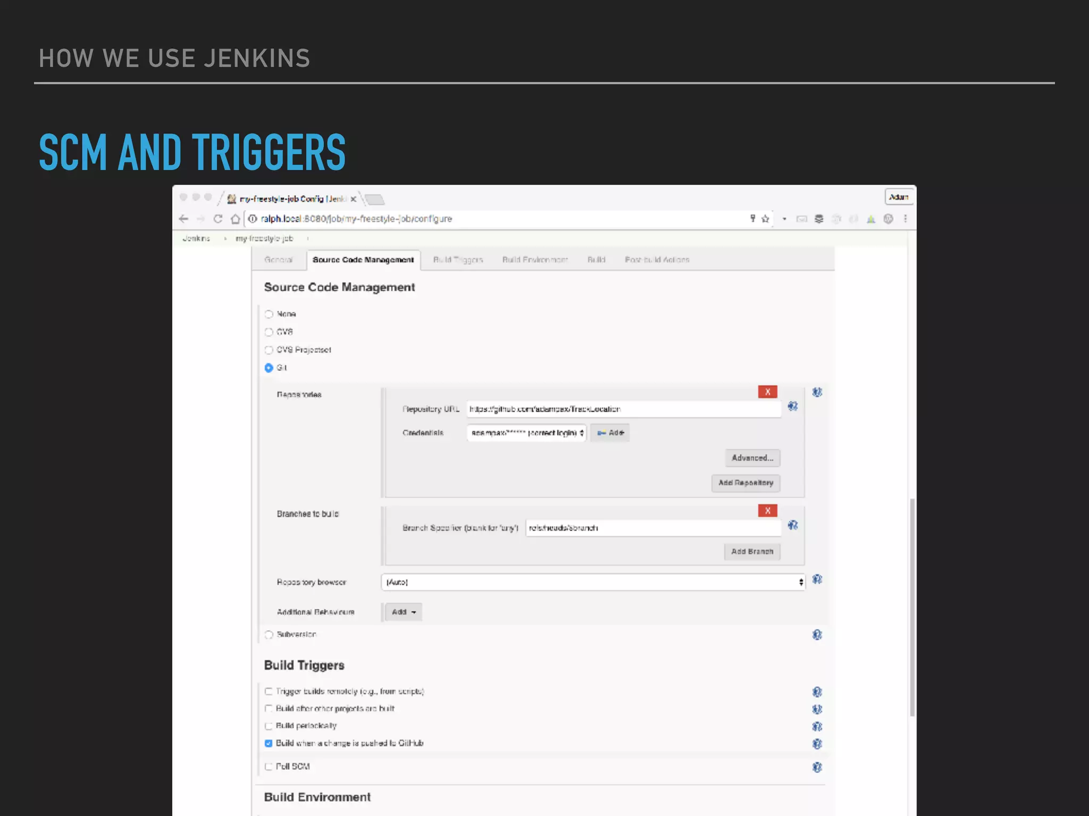
Task: Click the Add credentials button
Action: [x=610, y=433]
